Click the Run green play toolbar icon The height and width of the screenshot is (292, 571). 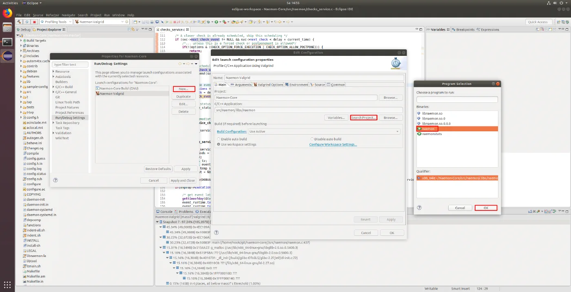[x=217, y=22]
